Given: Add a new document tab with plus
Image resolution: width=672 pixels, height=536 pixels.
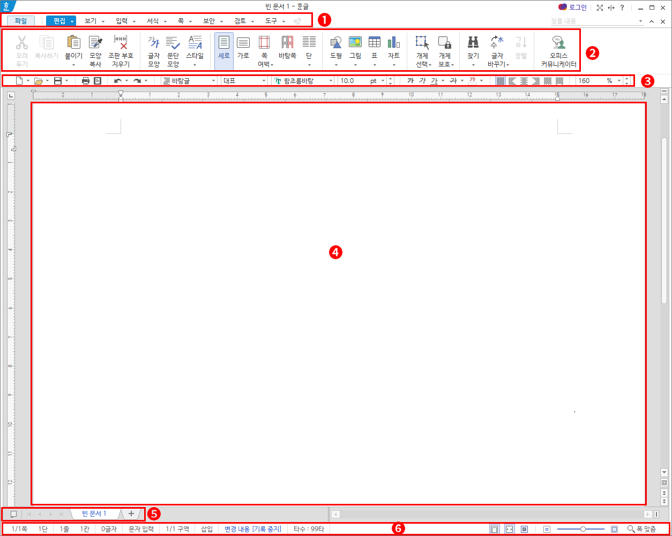Looking at the screenshot, I should (131, 514).
